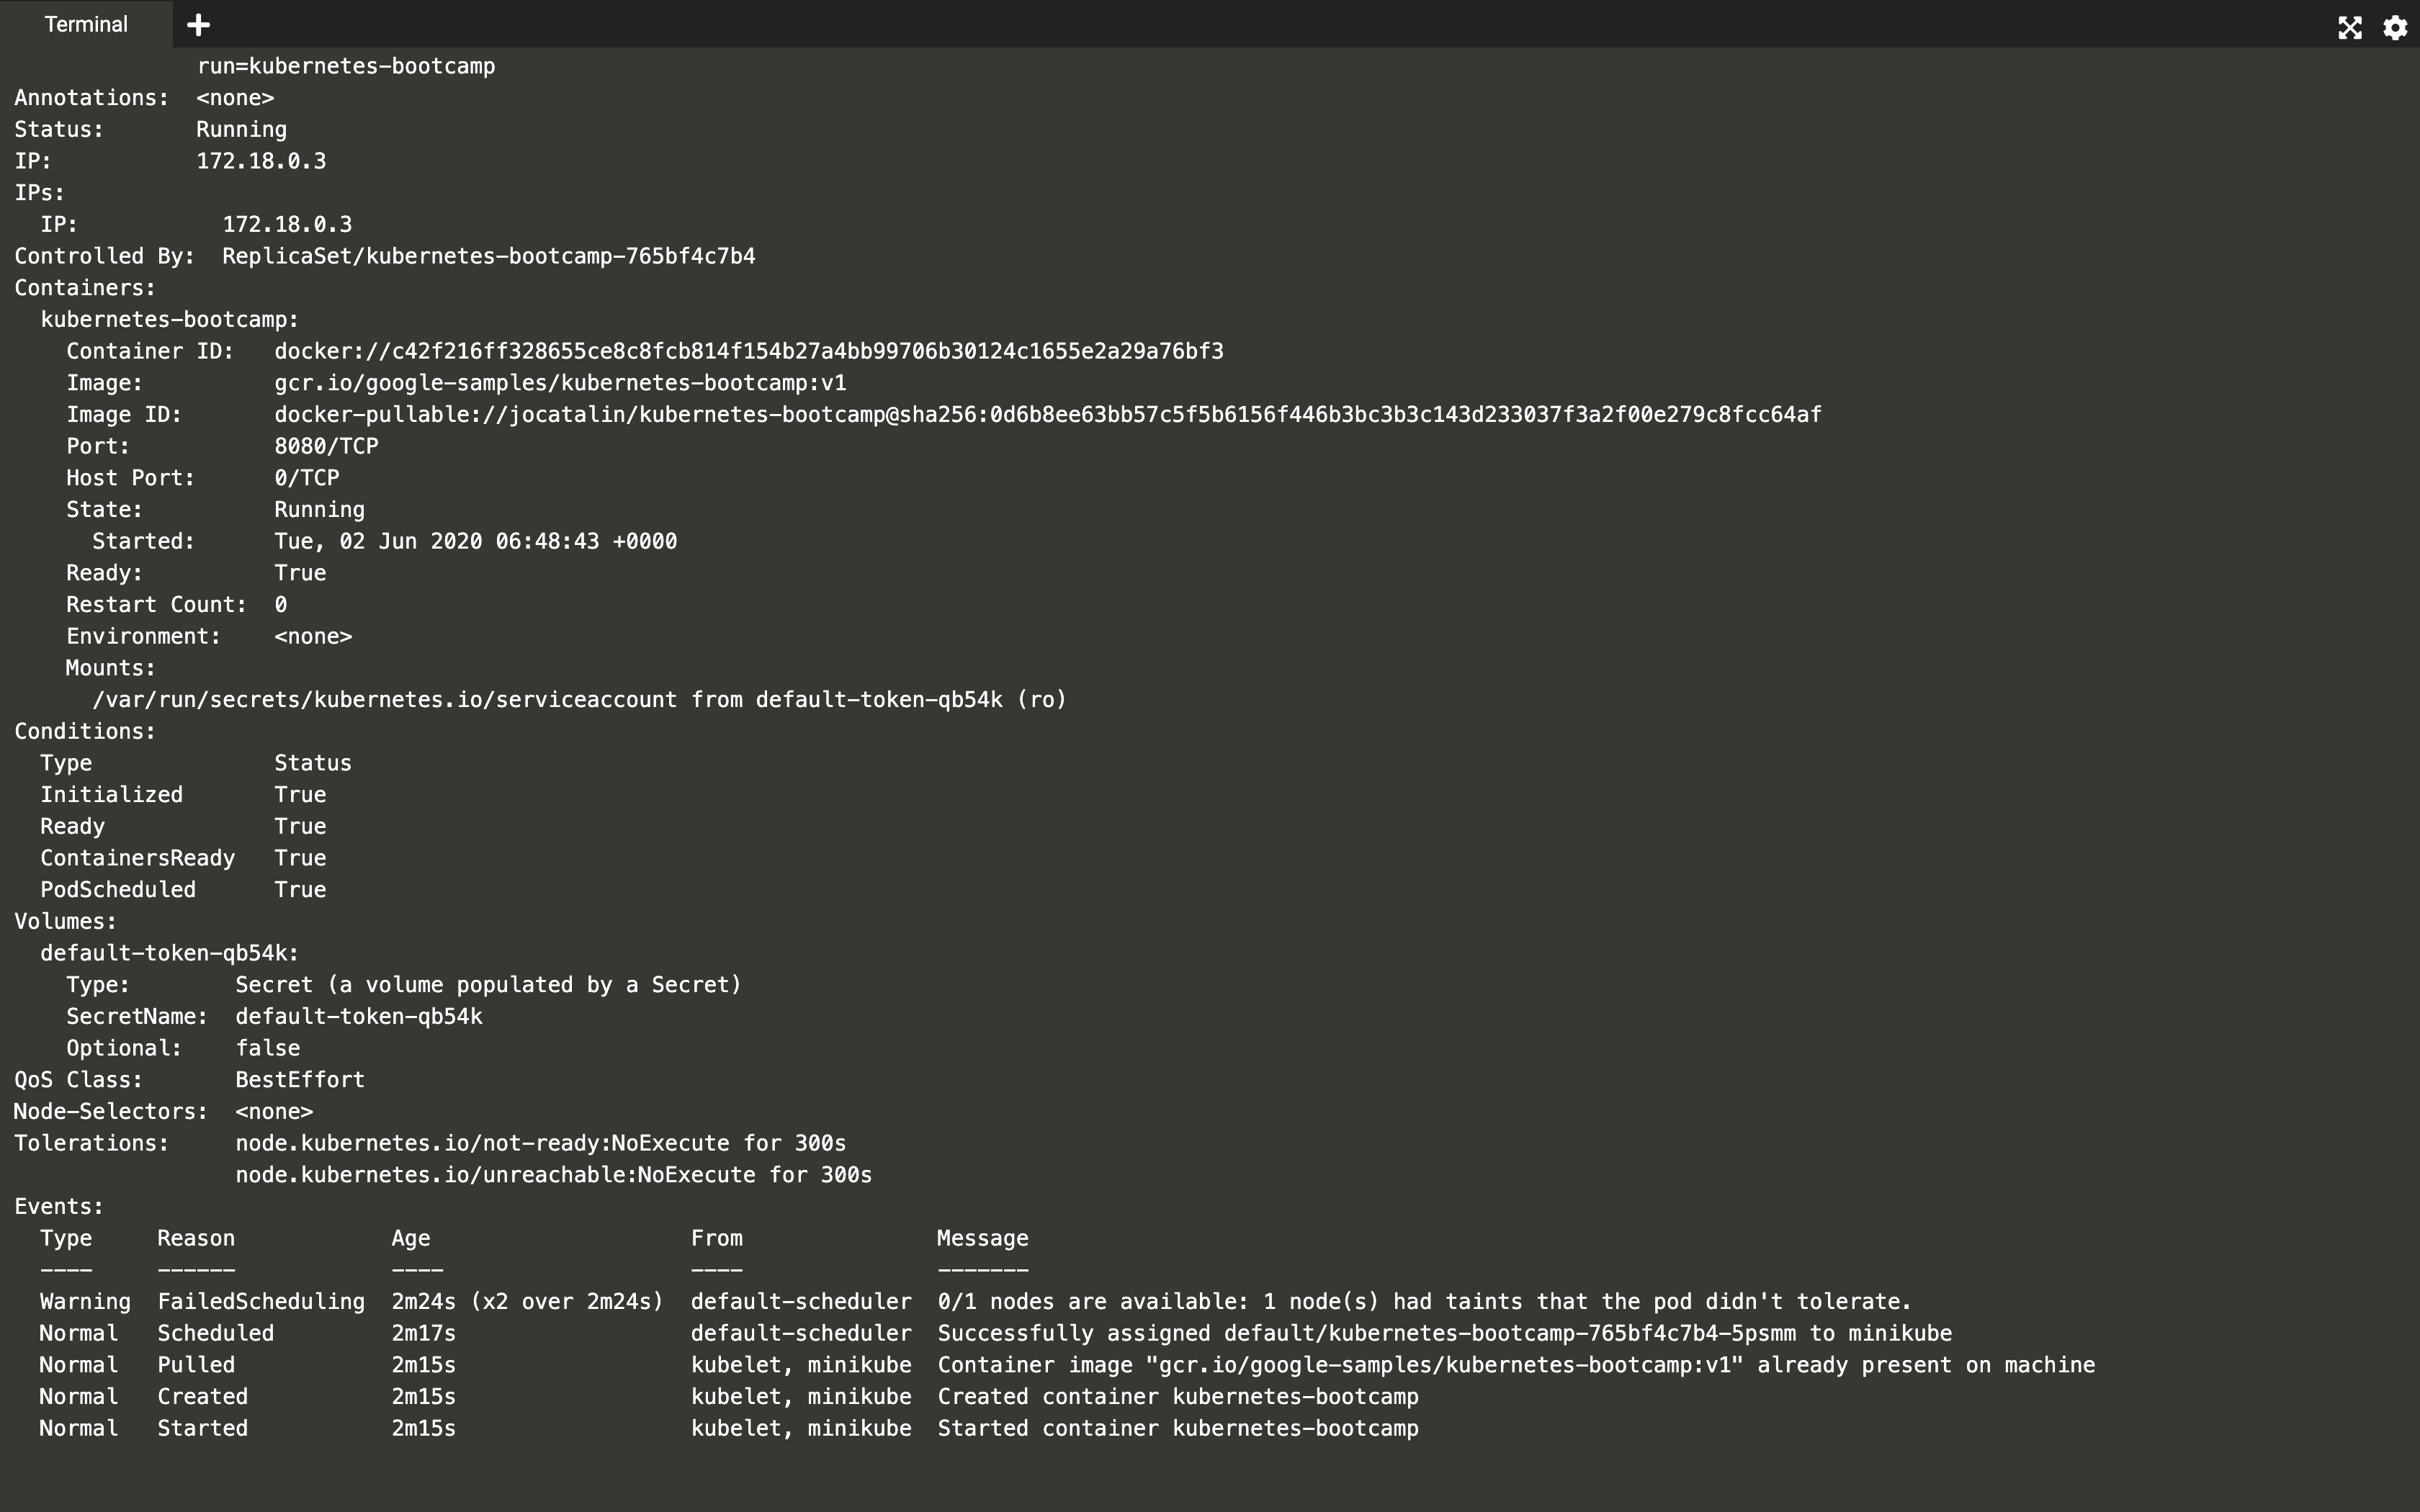2420x1512 pixels.
Task: Click the not-ready:NoExecute toleration line
Action: [x=540, y=1143]
